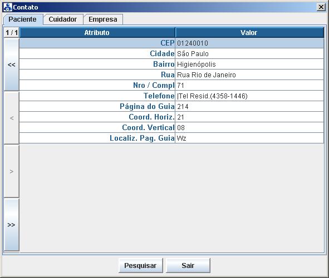
Task: Click the Sair button
Action: (188, 265)
